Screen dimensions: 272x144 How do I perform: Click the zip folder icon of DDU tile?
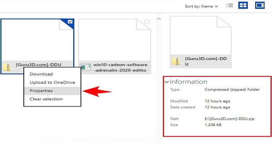7,68
